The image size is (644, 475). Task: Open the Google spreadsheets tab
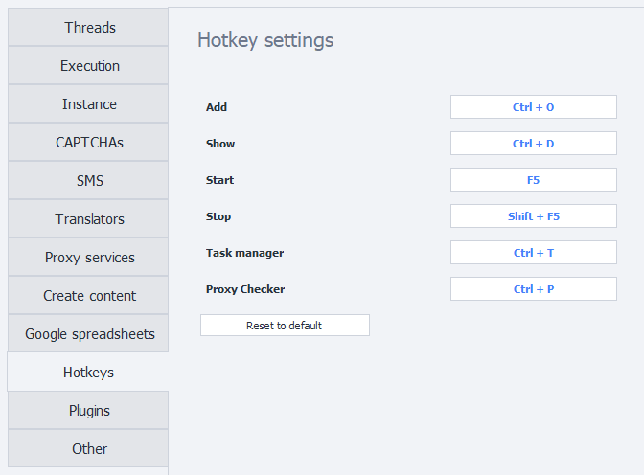click(89, 334)
